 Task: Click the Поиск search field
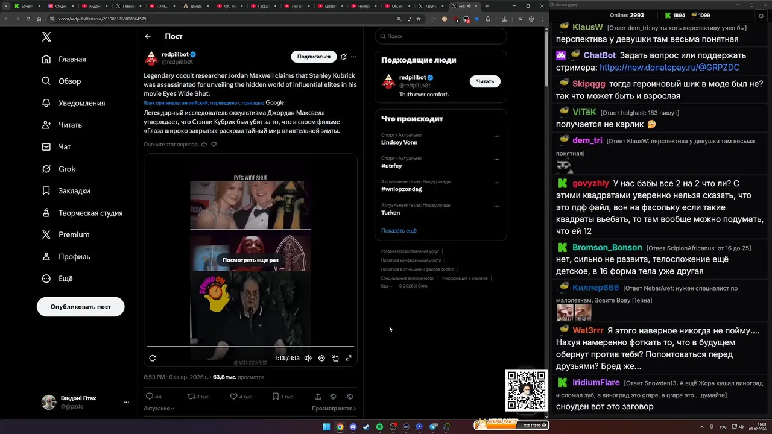click(x=441, y=36)
